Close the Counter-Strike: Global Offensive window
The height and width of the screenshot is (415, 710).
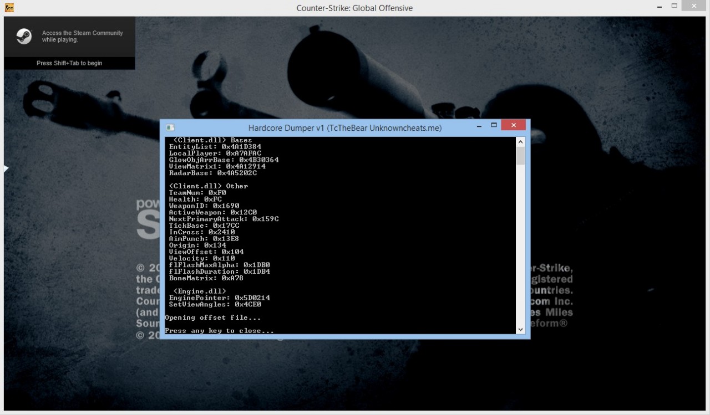[696, 6]
